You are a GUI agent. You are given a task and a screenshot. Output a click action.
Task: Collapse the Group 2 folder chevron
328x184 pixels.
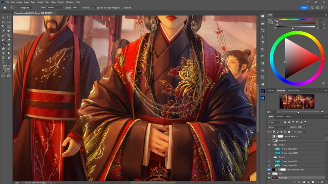(273, 157)
